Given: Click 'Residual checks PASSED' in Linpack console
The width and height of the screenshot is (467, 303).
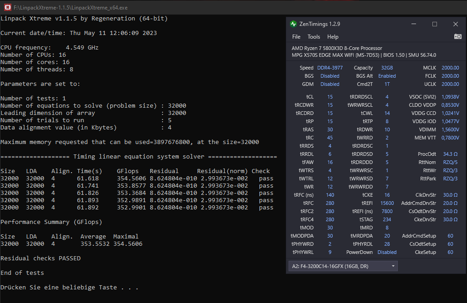Looking at the screenshot, I should (41, 258).
